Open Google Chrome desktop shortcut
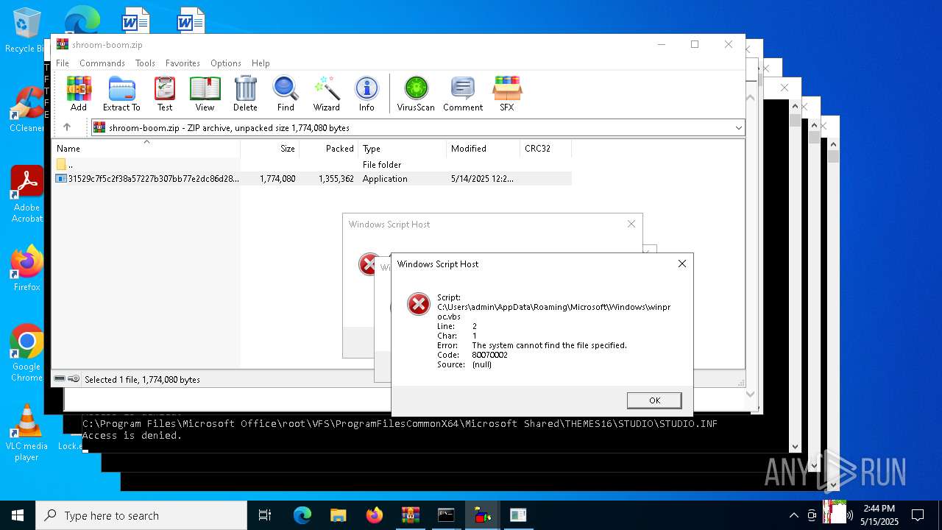 click(x=26, y=353)
